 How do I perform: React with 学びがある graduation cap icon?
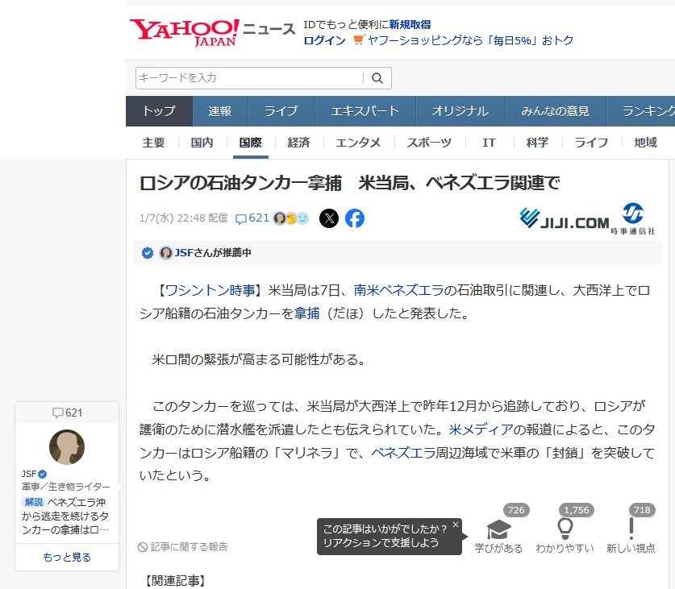[498, 529]
